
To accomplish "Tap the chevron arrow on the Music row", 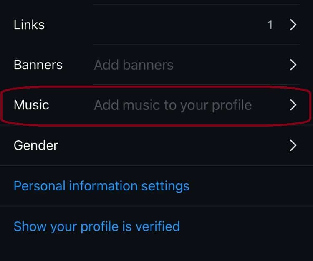I will click(x=293, y=105).
